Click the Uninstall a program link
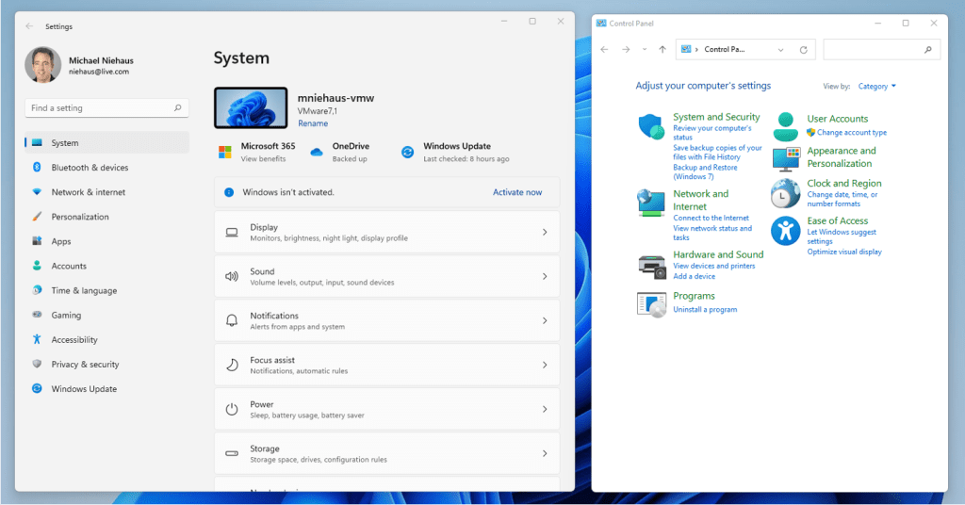 click(x=705, y=310)
